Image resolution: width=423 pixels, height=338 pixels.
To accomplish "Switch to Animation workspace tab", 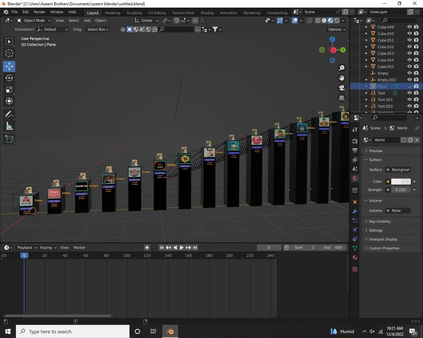I will [x=228, y=13].
